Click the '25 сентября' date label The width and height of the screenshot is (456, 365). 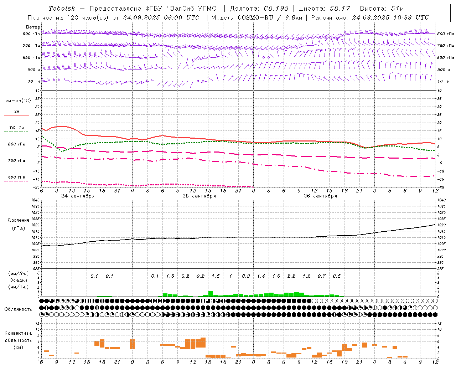pos(199,196)
